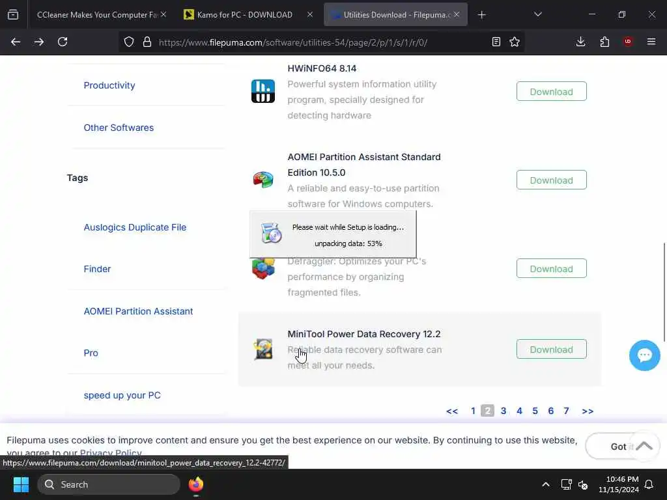Bookmark this page with the star icon
The width and height of the screenshot is (667, 500).
(515, 42)
